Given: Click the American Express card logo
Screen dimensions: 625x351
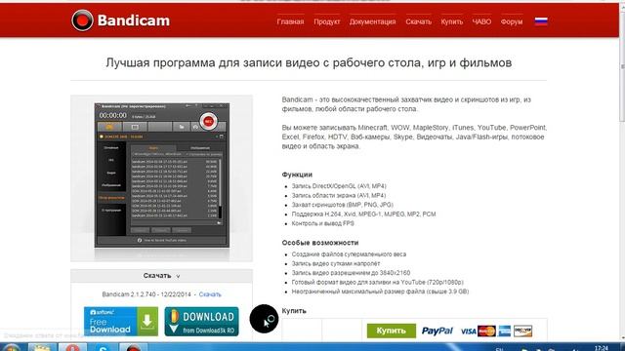Looking at the screenshot, I should click(504, 331).
